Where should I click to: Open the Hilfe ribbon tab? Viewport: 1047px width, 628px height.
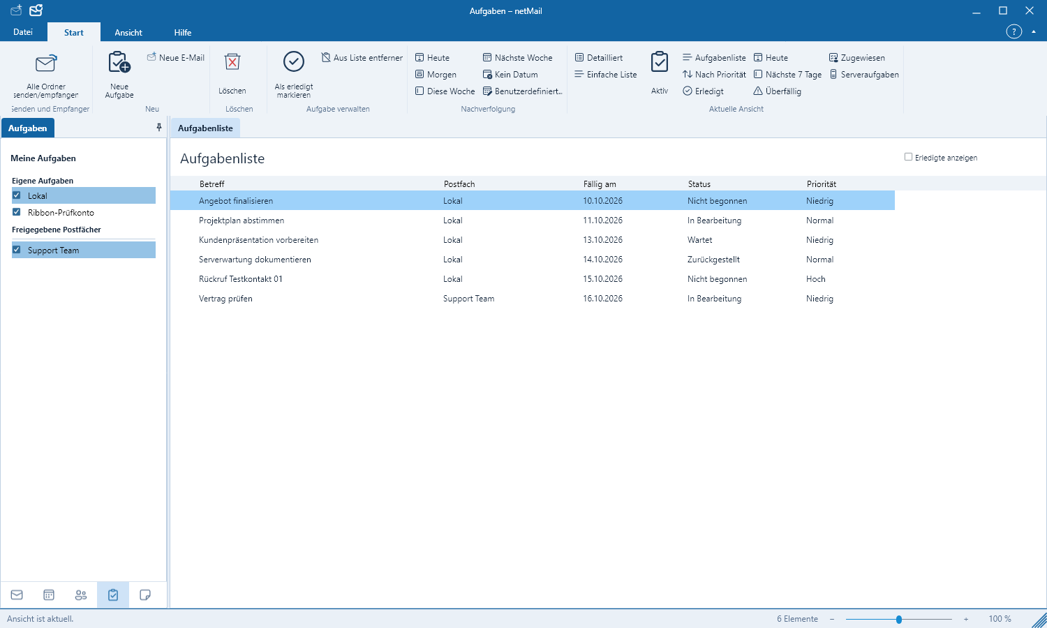(x=183, y=32)
